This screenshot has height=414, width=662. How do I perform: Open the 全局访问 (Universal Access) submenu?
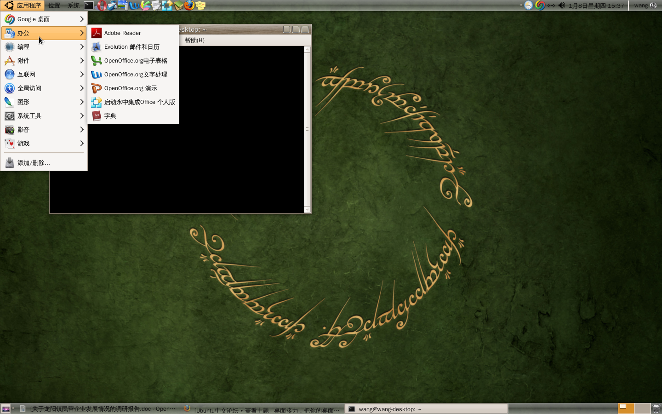point(44,88)
